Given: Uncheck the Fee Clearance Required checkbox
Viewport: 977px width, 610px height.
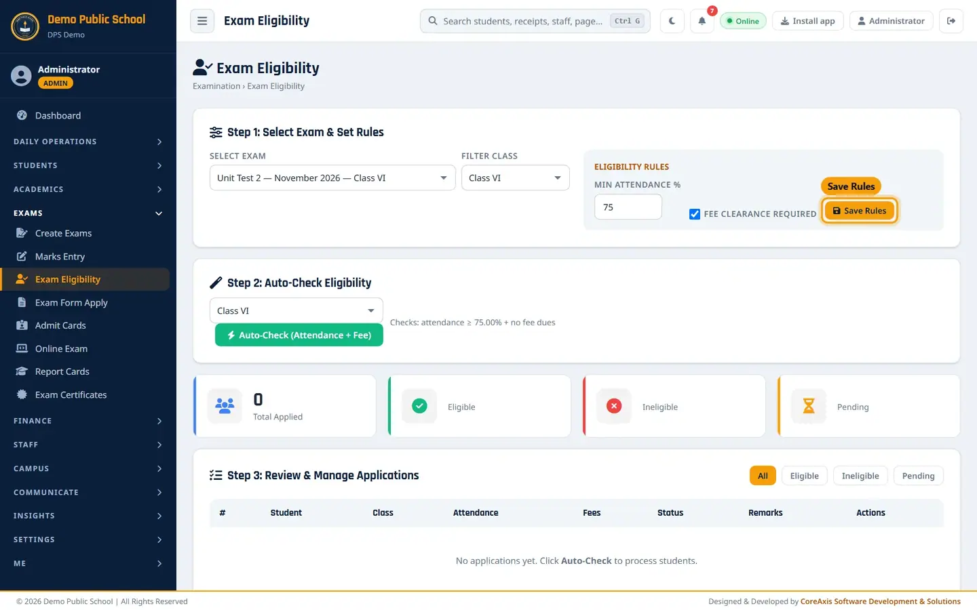Looking at the screenshot, I should [695, 214].
